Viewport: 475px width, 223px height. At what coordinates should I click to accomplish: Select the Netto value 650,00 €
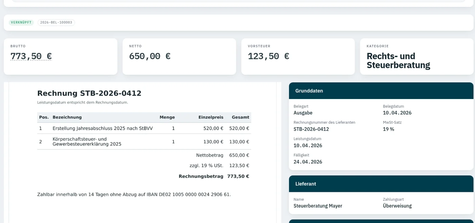150,56
